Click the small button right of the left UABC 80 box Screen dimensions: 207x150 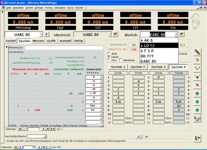click(46, 34)
